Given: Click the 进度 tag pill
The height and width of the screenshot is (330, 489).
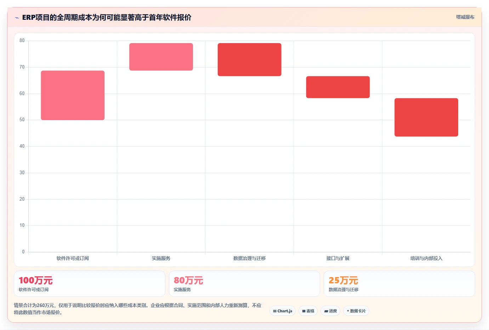Looking at the screenshot, I should coord(330,311).
